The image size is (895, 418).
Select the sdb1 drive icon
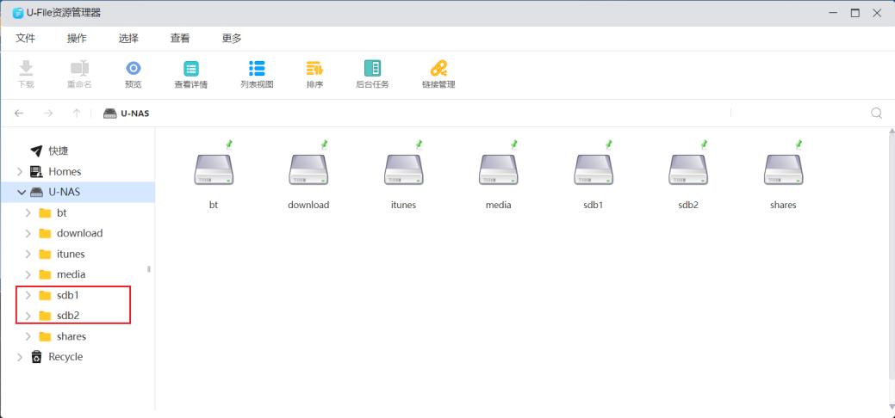[593, 169]
